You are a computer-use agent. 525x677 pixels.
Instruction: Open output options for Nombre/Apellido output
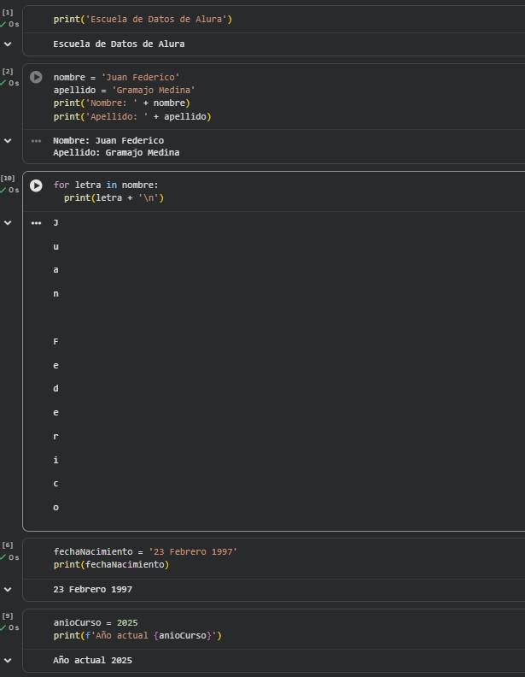[x=36, y=140]
